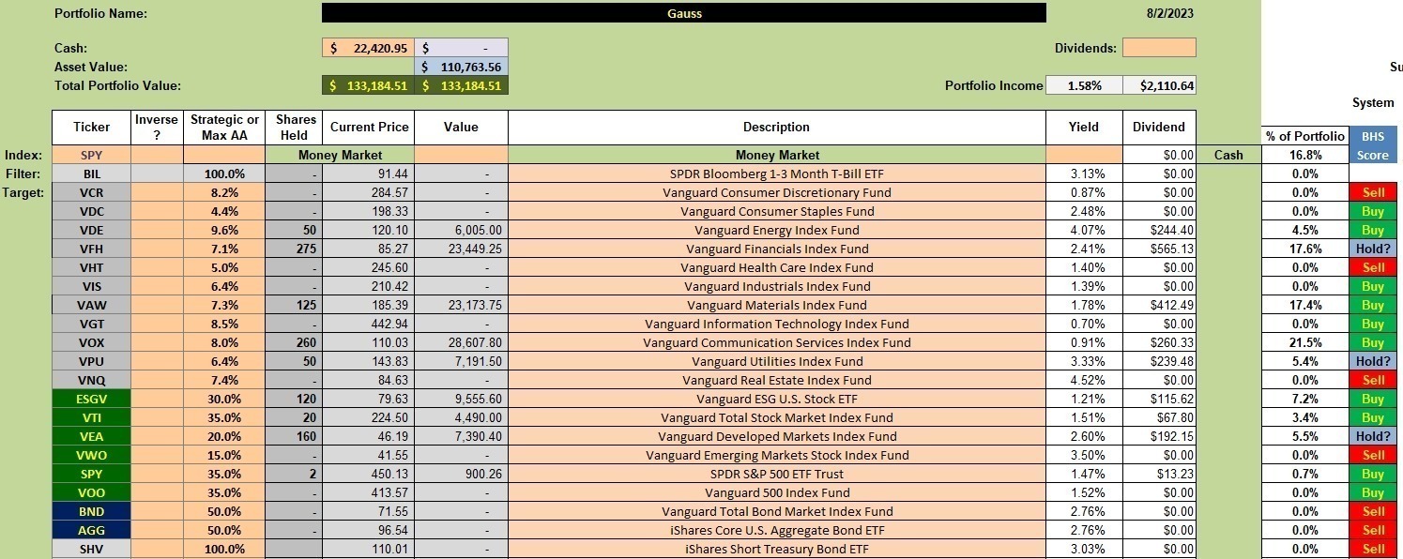The height and width of the screenshot is (559, 1403).
Task: Click the VTI ticker cell
Action: [91, 417]
